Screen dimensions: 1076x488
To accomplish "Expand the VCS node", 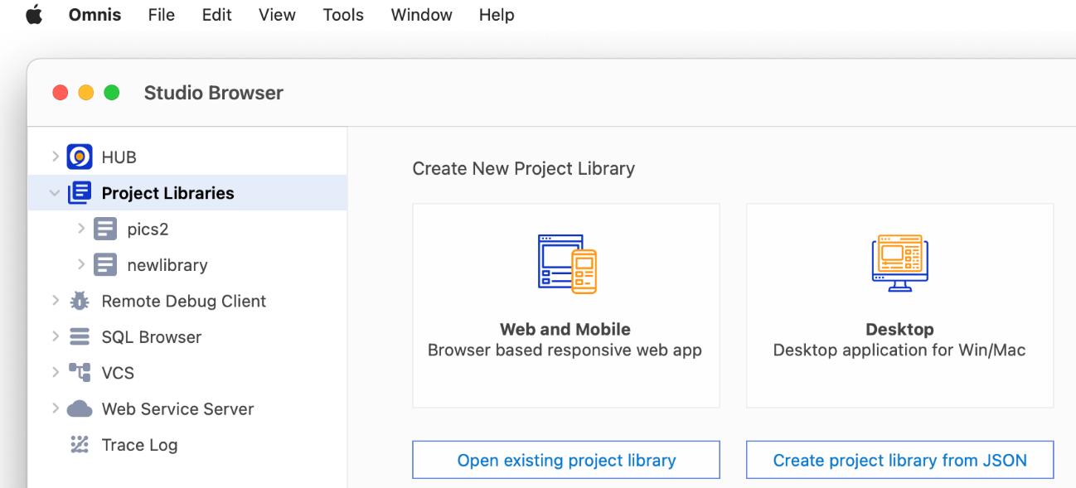I will click(x=55, y=372).
